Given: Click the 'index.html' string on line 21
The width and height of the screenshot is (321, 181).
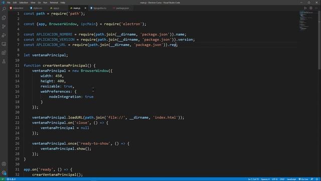Looking at the screenshot, I should tap(166, 118).
